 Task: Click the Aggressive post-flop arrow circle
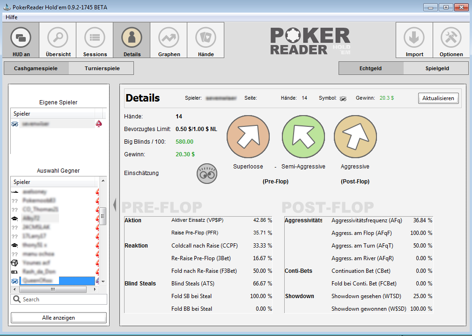tap(355, 137)
